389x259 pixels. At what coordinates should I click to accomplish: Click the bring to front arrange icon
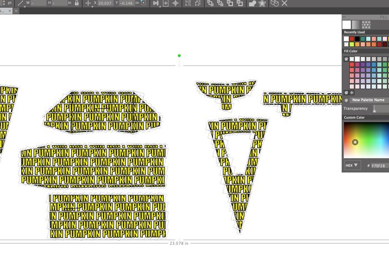[x=210, y=3]
